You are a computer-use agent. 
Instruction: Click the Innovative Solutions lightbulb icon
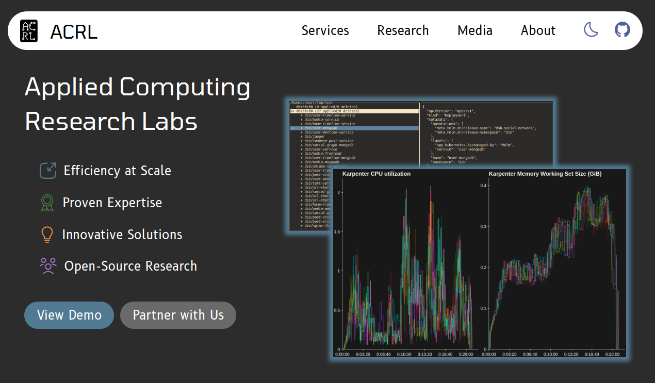47,235
